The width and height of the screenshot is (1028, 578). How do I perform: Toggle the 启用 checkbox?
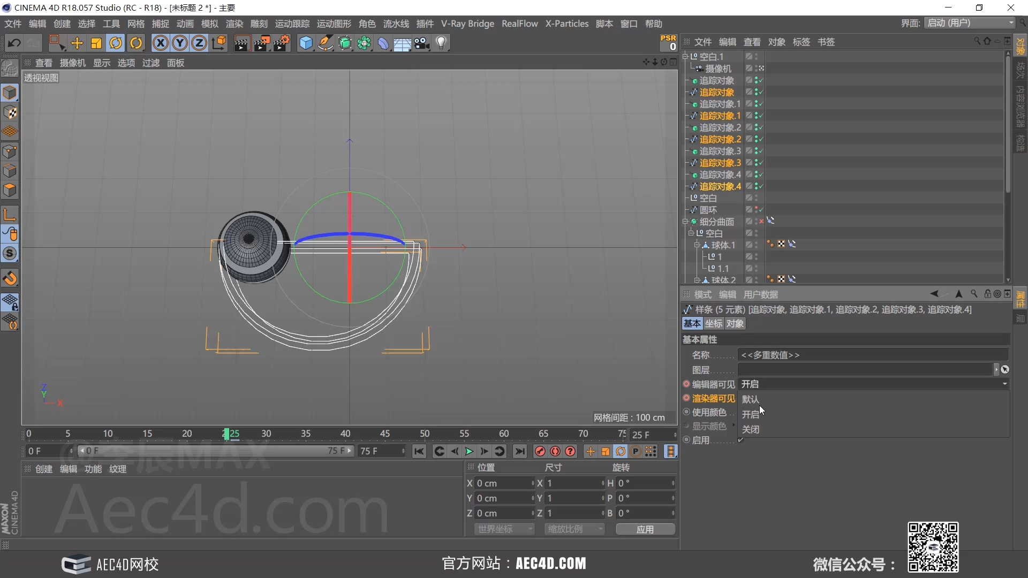[x=740, y=440]
